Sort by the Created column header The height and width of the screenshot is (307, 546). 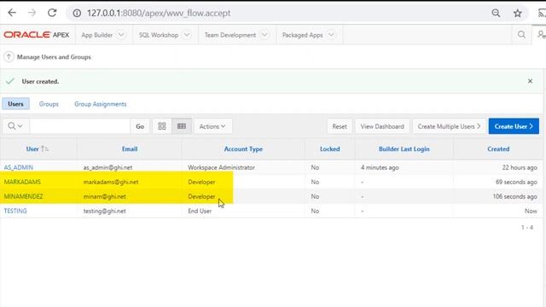coord(498,149)
